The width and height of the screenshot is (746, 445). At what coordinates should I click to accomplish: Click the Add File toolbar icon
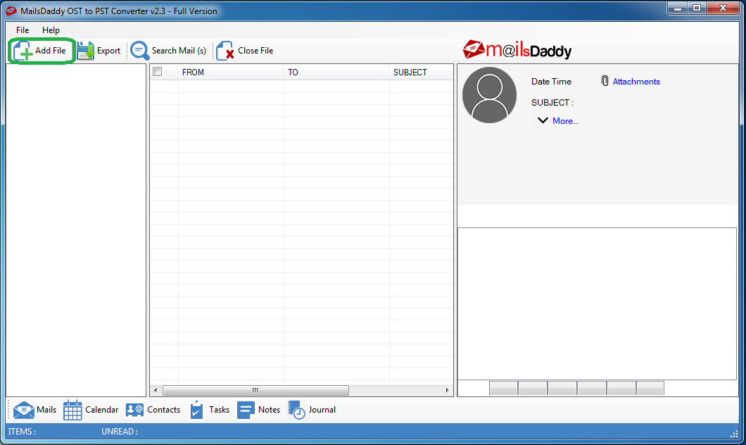click(x=23, y=51)
